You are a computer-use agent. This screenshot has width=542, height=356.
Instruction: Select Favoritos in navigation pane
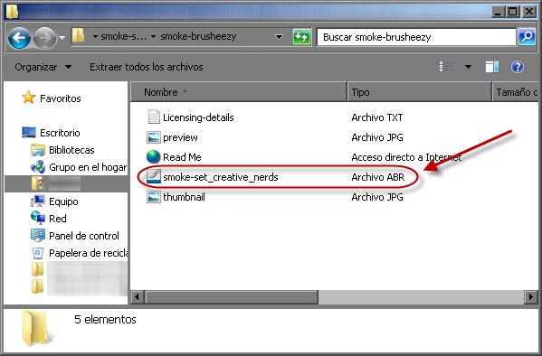coord(60,98)
